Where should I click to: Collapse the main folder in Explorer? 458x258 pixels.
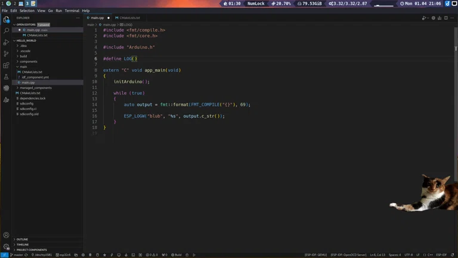(x=23, y=67)
